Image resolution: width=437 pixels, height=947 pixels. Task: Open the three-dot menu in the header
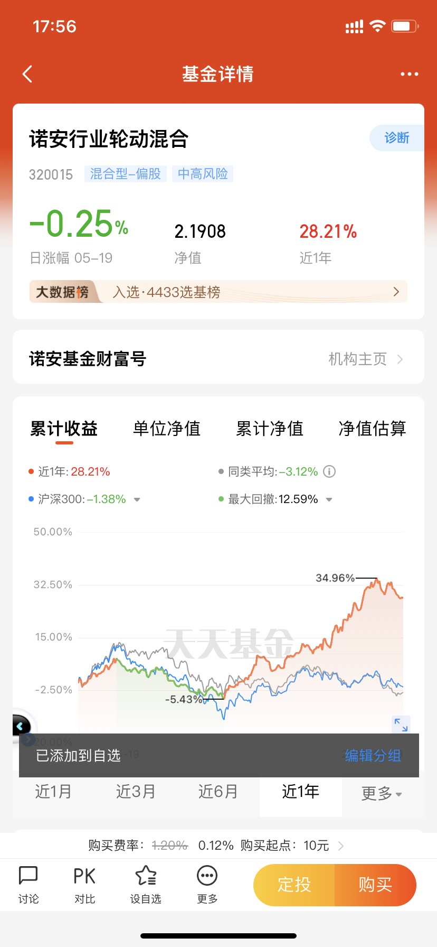point(410,74)
